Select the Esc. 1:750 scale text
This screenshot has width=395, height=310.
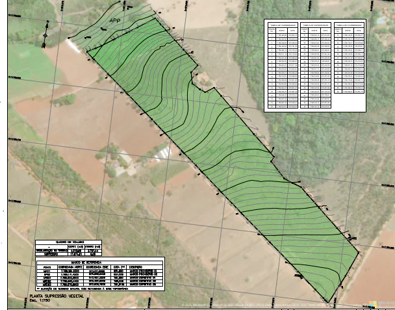point(40,300)
